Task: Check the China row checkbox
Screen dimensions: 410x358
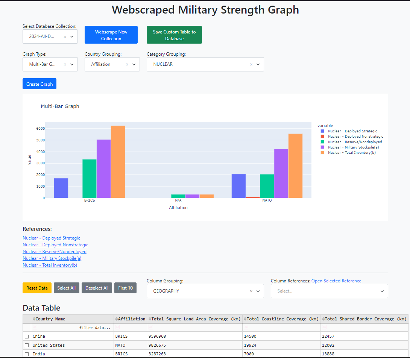Action: click(27, 337)
